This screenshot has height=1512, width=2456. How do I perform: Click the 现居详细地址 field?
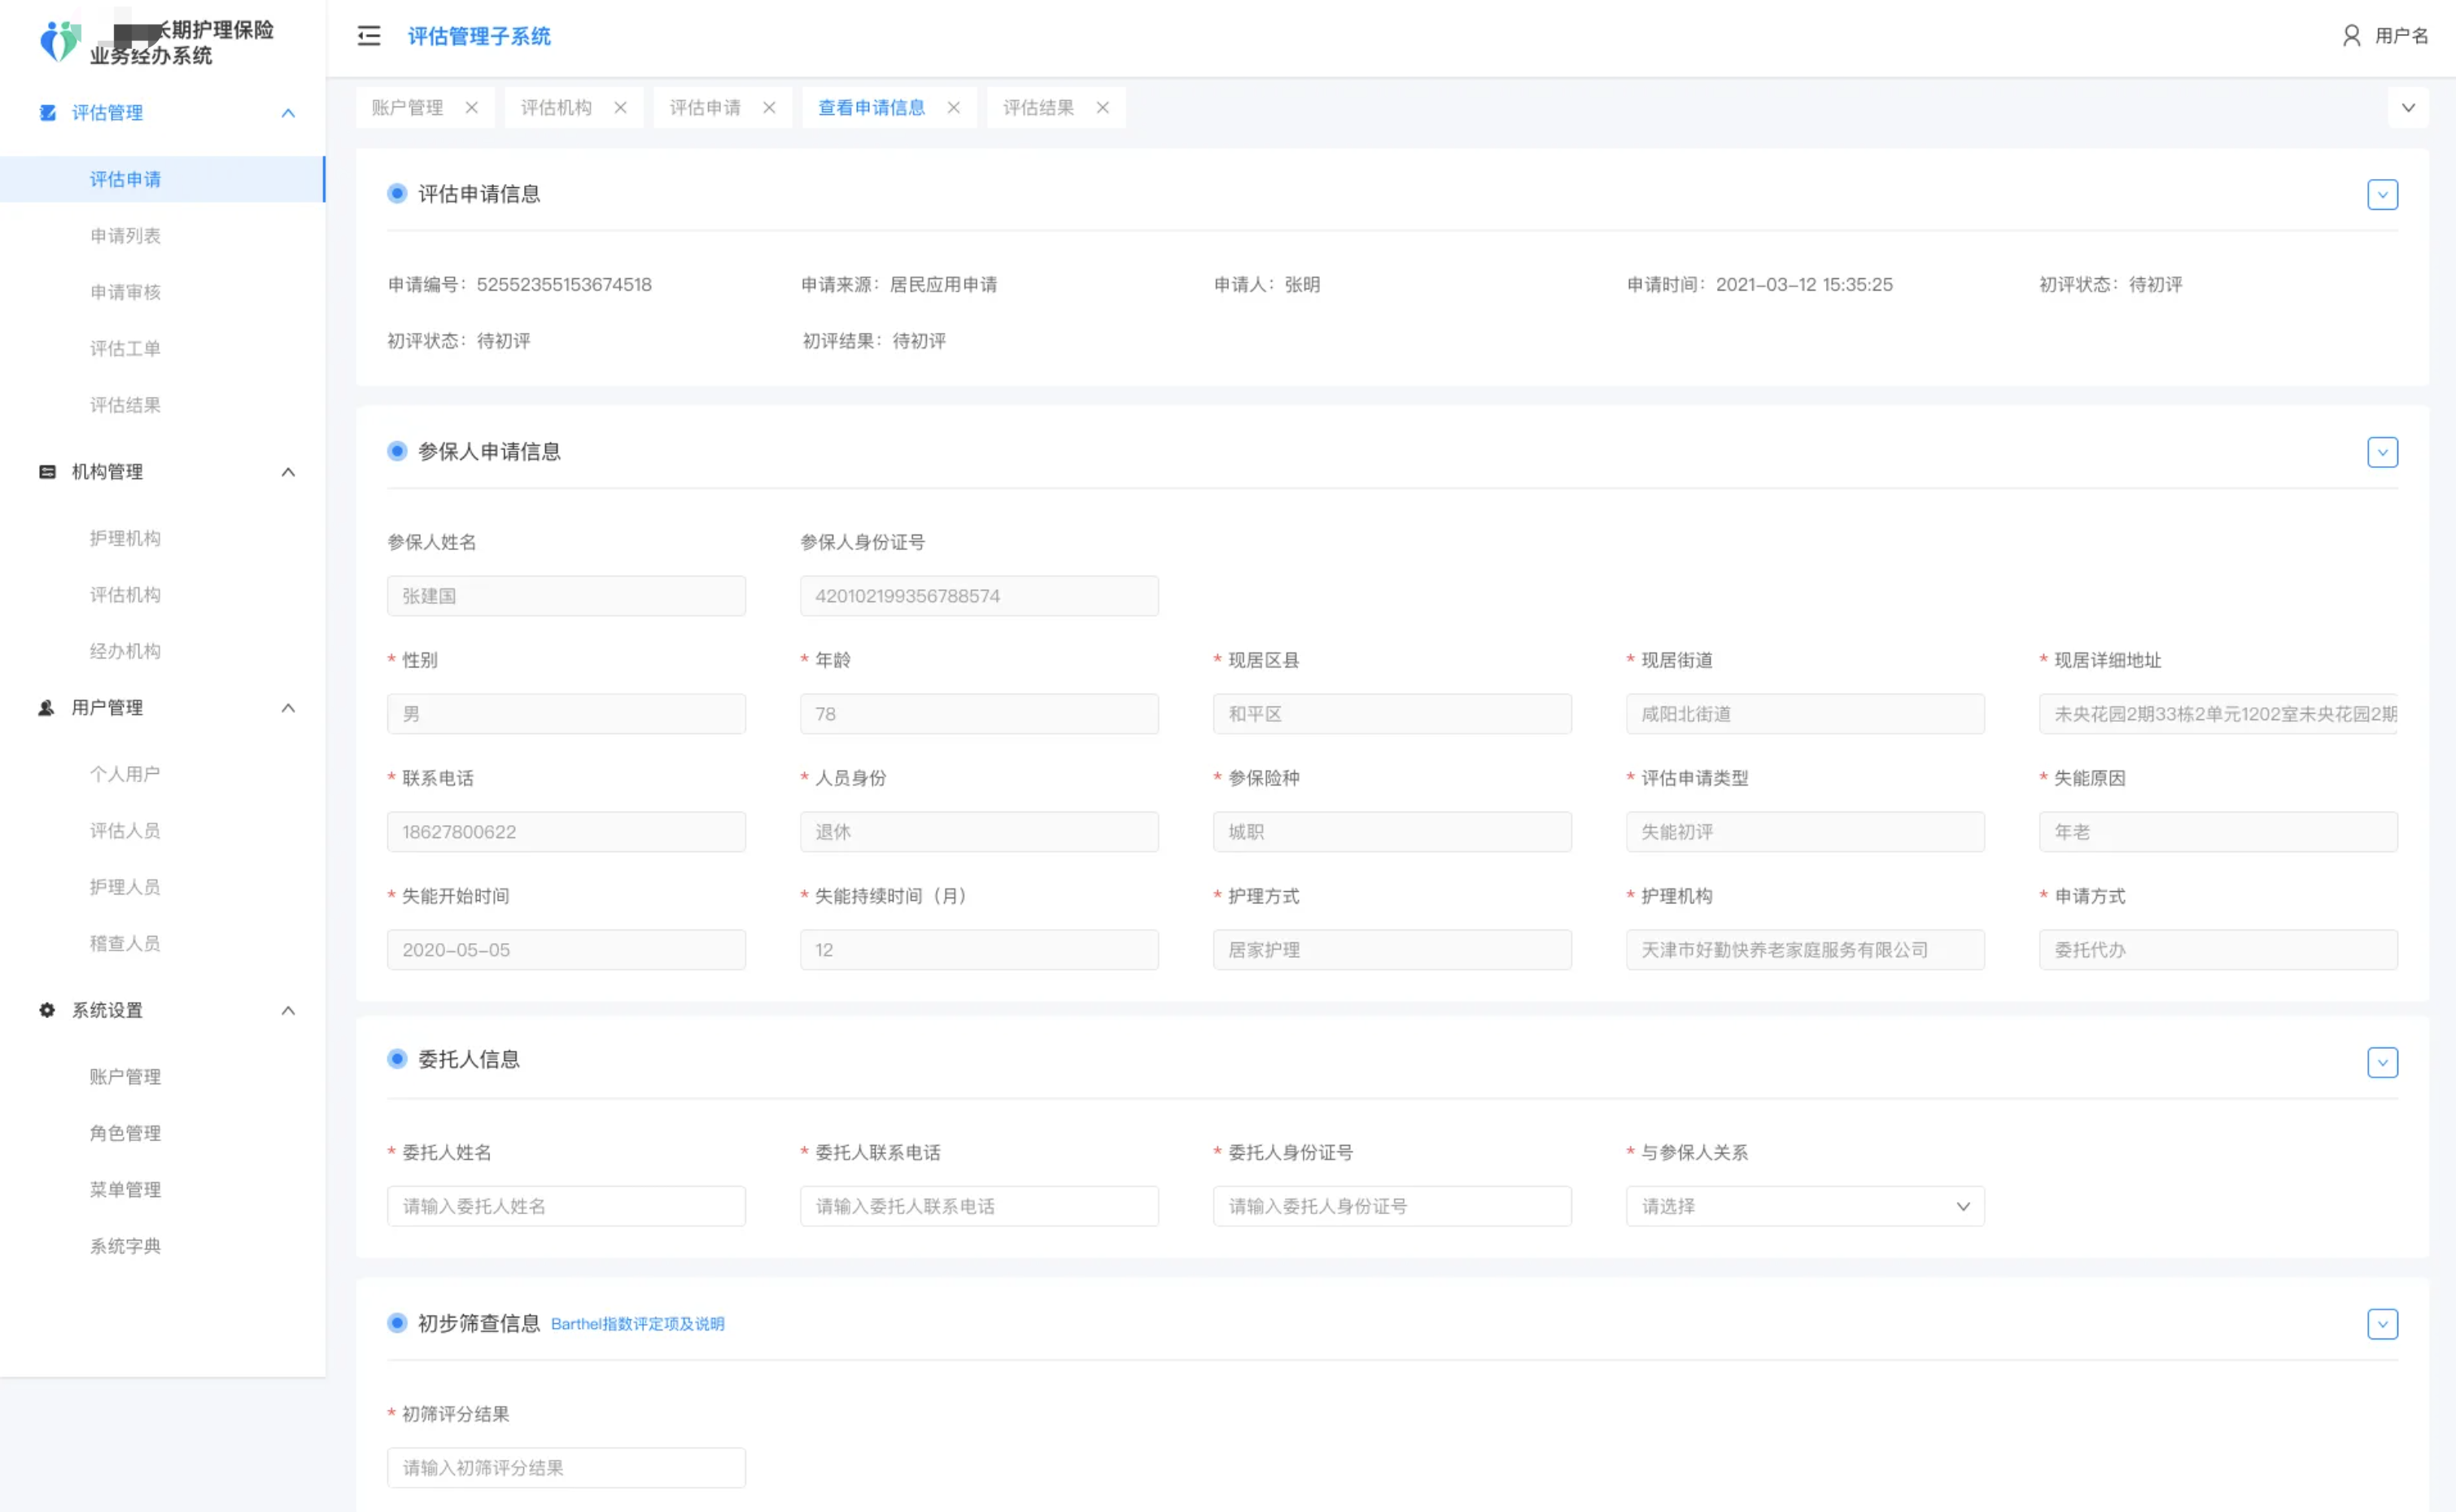(x=2218, y=714)
